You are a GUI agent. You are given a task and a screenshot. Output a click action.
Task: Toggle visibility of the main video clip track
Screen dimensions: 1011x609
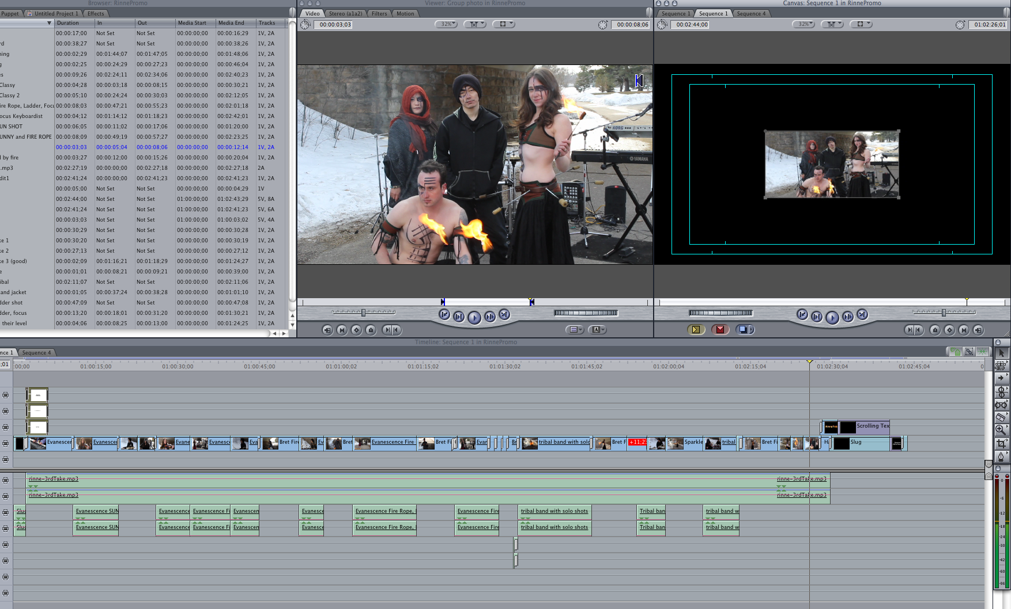(x=6, y=443)
